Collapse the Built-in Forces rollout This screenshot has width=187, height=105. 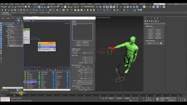click(76, 49)
